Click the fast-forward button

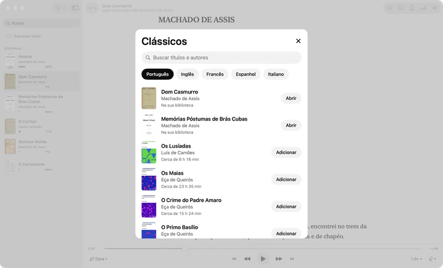[x=279, y=259]
